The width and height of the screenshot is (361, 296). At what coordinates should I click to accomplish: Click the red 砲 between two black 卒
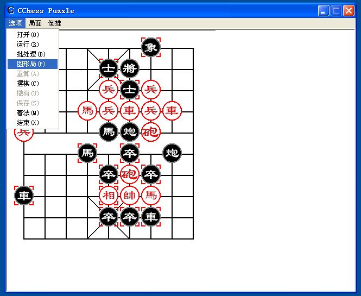click(130, 174)
